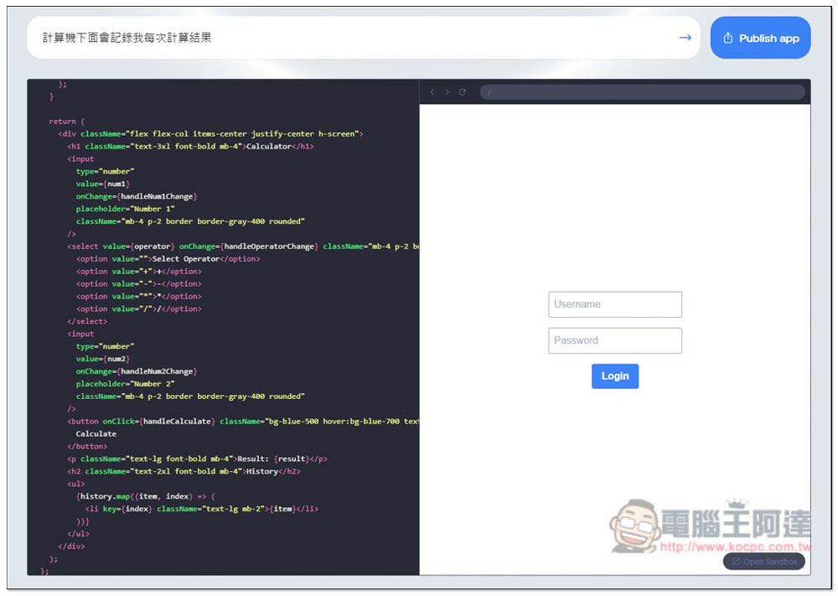The image size is (838, 596).
Task: Click the closing </div> tag line
Action: tap(71, 547)
